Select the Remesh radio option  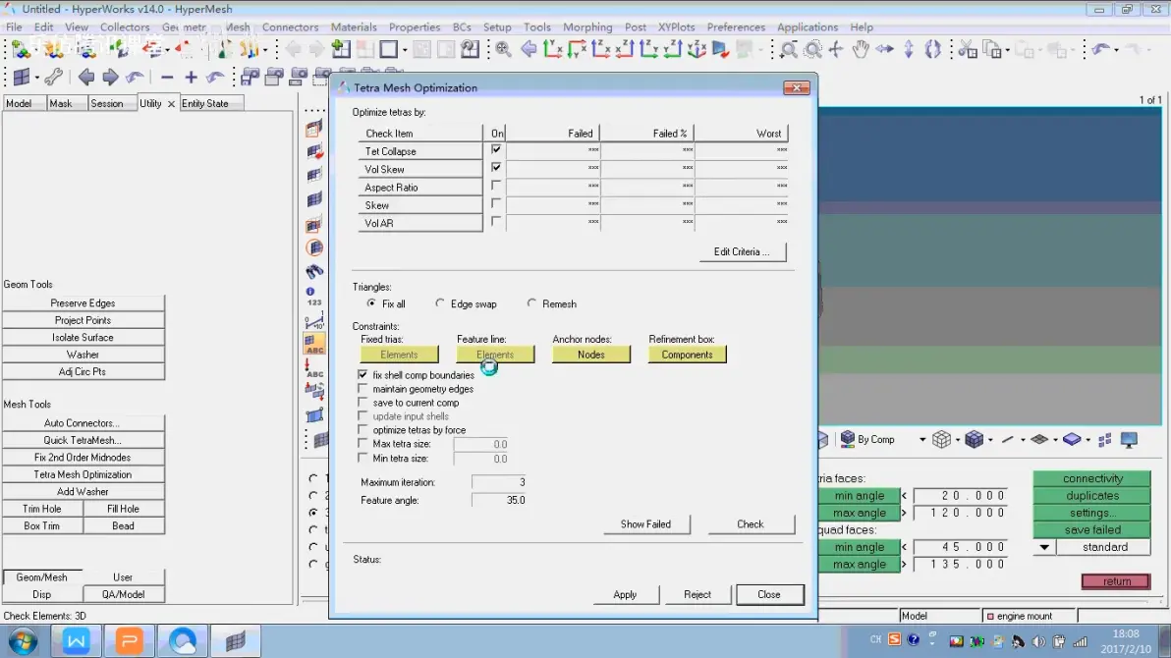tap(531, 303)
